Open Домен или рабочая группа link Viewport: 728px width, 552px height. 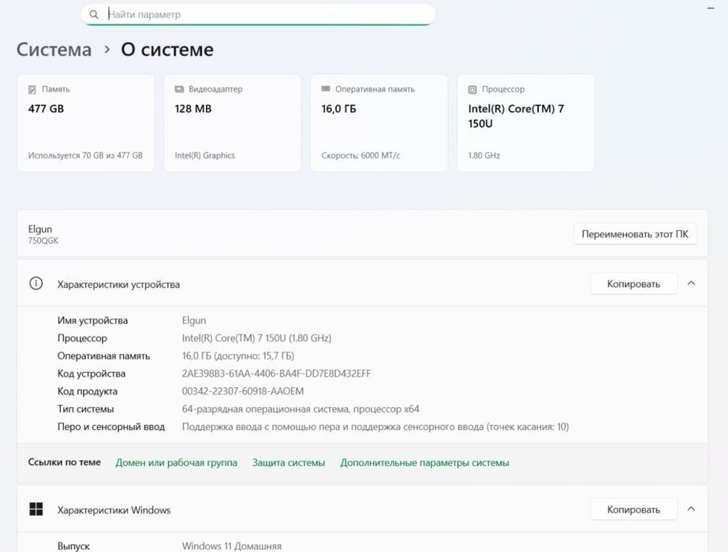tap(176, 463)
